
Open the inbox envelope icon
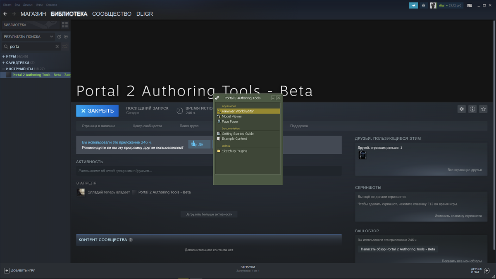[x=423, y=5]
